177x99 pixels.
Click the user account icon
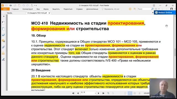171,9
